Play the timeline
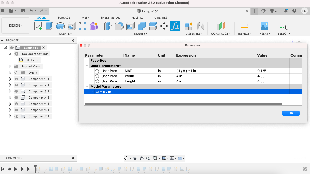 [16, 169]
